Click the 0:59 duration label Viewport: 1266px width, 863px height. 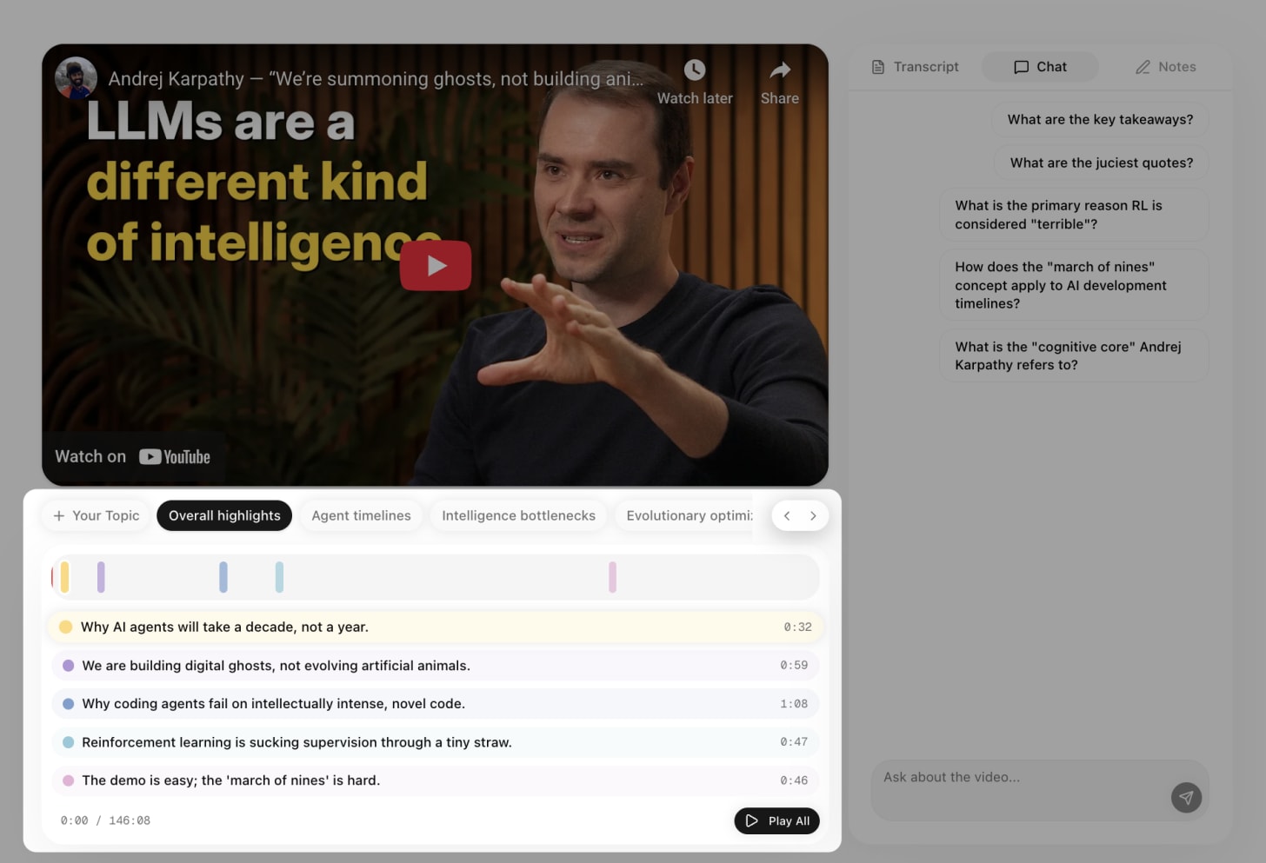pyautogui.click(x=794, y=665)
